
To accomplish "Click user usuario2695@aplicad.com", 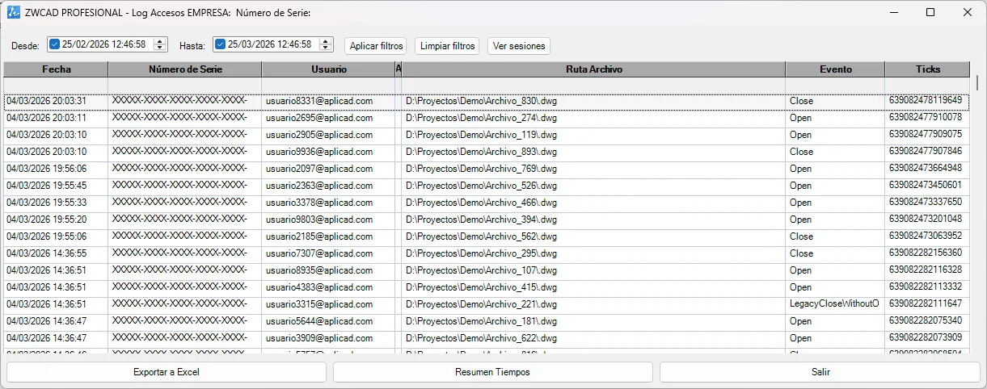I will [319, 118].
